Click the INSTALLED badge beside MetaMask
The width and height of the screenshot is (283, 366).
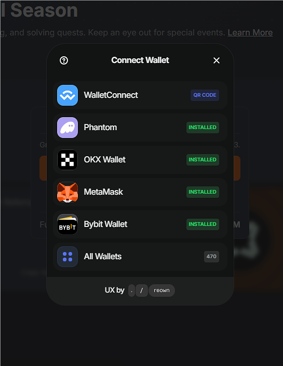[x=203, y=192]
